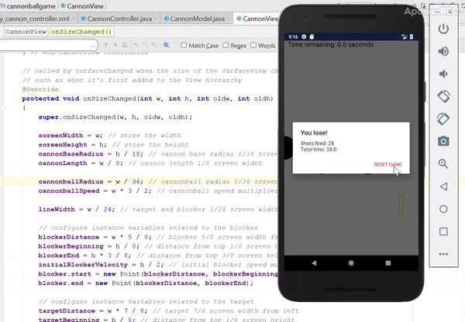Activate emulator zoom magnifier icon
Screen dimensions: 465x322
(x=443, y=163)
